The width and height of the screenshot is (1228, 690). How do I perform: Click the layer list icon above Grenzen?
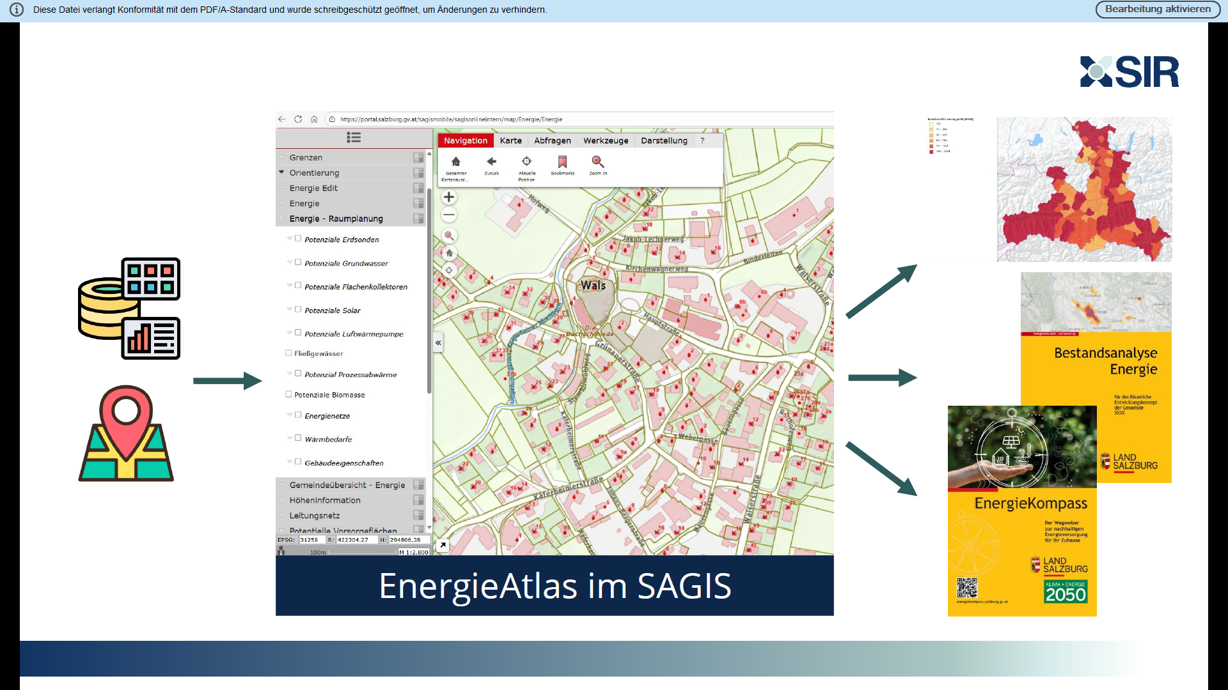pos(354,137)
